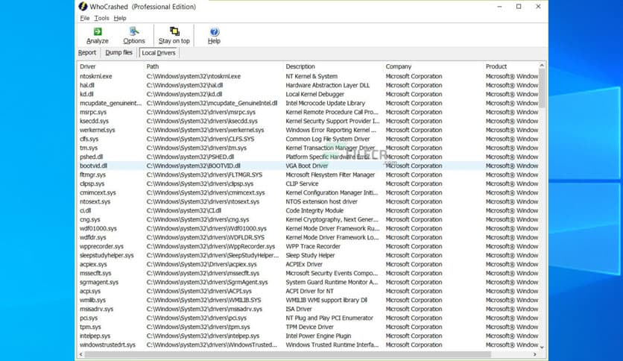Click the horizontal scrollbar thumb
623x361 pixels.
pyautogui.click(x=288, y=354)
